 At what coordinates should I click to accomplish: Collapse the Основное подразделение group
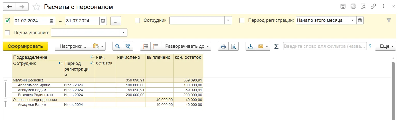tap(5, 100)
